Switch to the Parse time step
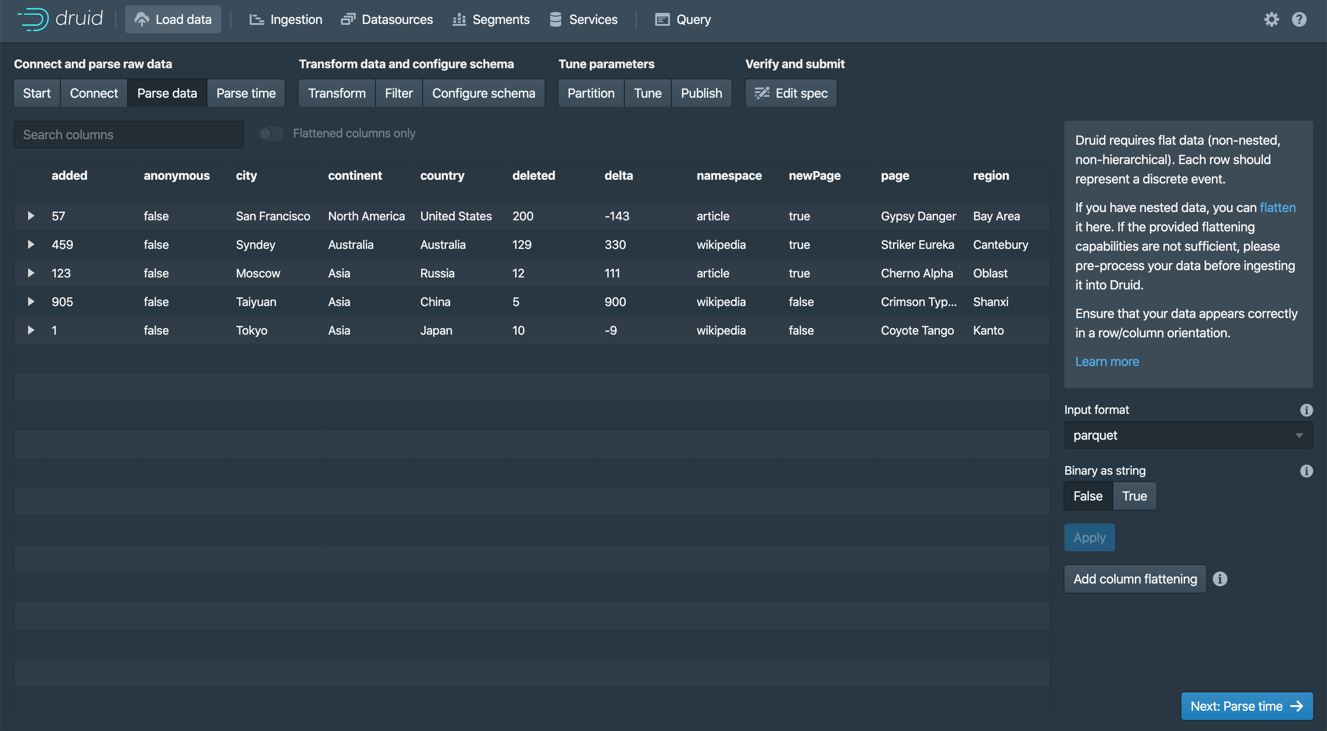The height and width of the screenshot is (731, 1327). click(246, 93)
